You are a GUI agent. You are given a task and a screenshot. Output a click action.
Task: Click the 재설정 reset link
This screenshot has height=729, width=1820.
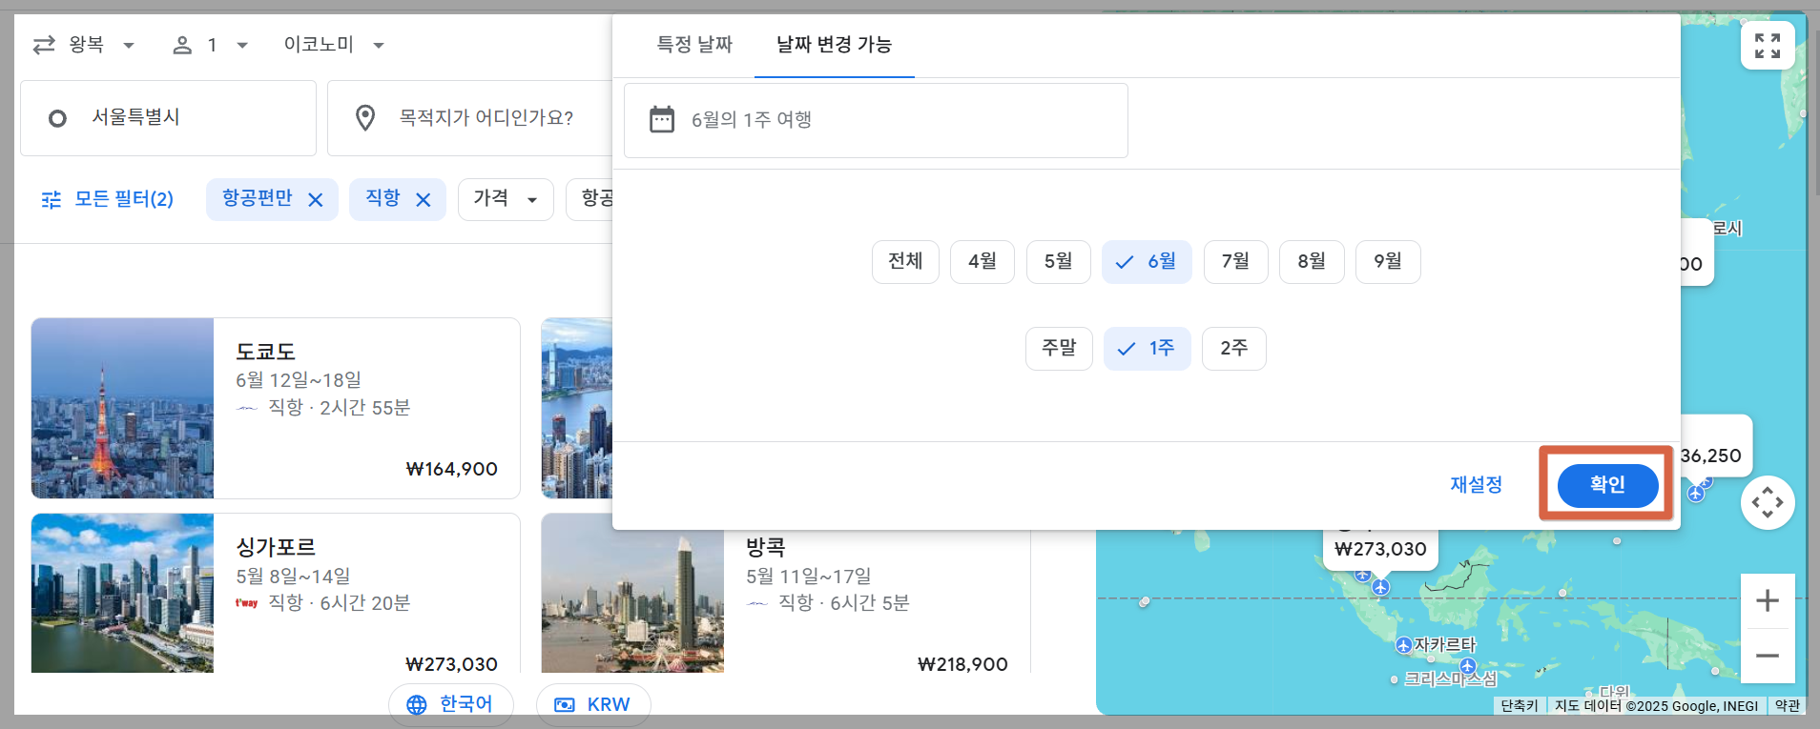[x=1477, y=485]
